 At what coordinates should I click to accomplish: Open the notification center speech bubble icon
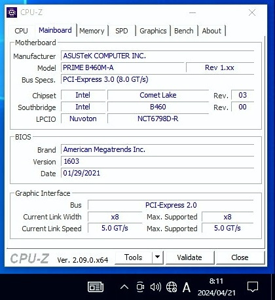[x=253, y=287]
